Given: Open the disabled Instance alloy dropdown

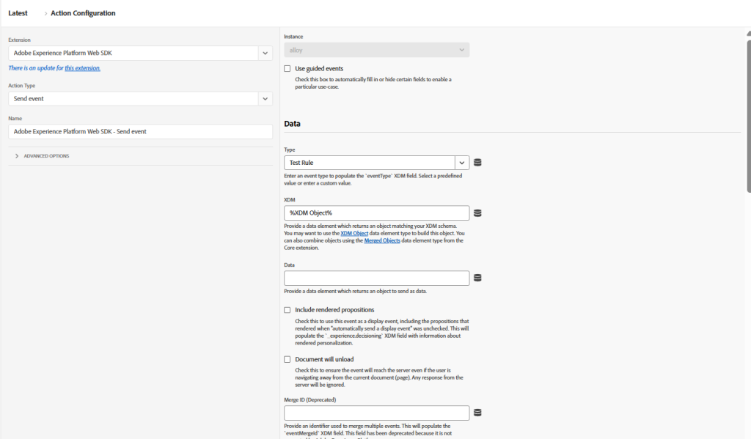Looking at the screenshot, I should [x=376, y=51].
